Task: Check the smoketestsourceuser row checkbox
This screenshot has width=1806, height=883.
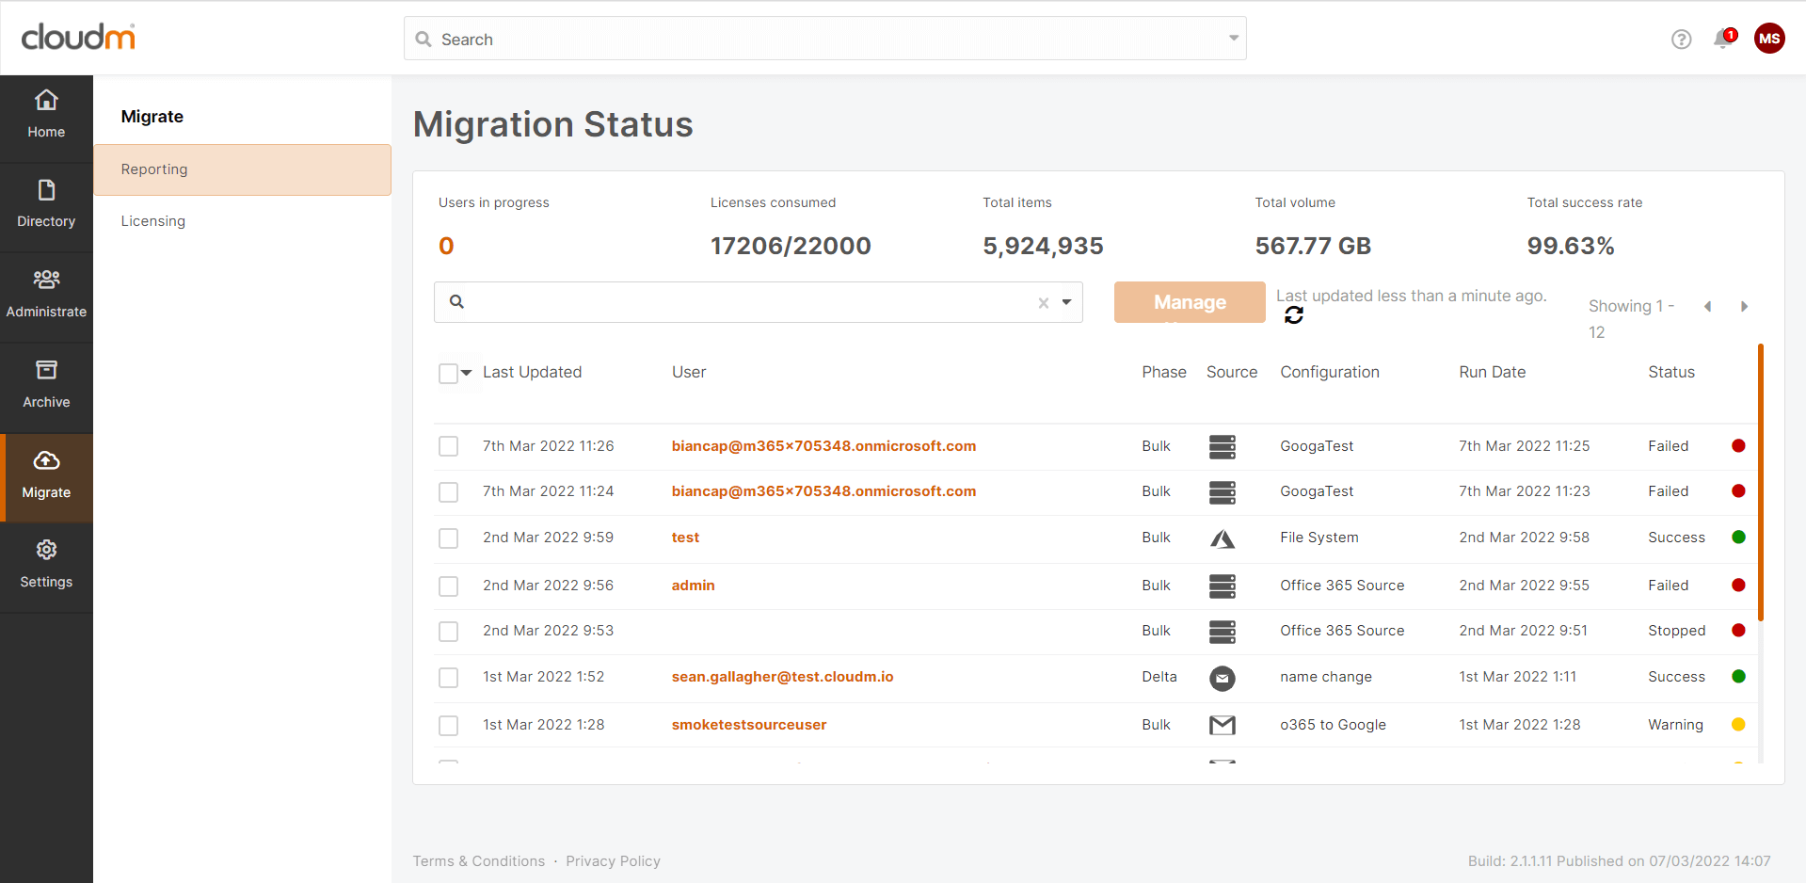Action: pyautogui.click(x=449, y=726)
